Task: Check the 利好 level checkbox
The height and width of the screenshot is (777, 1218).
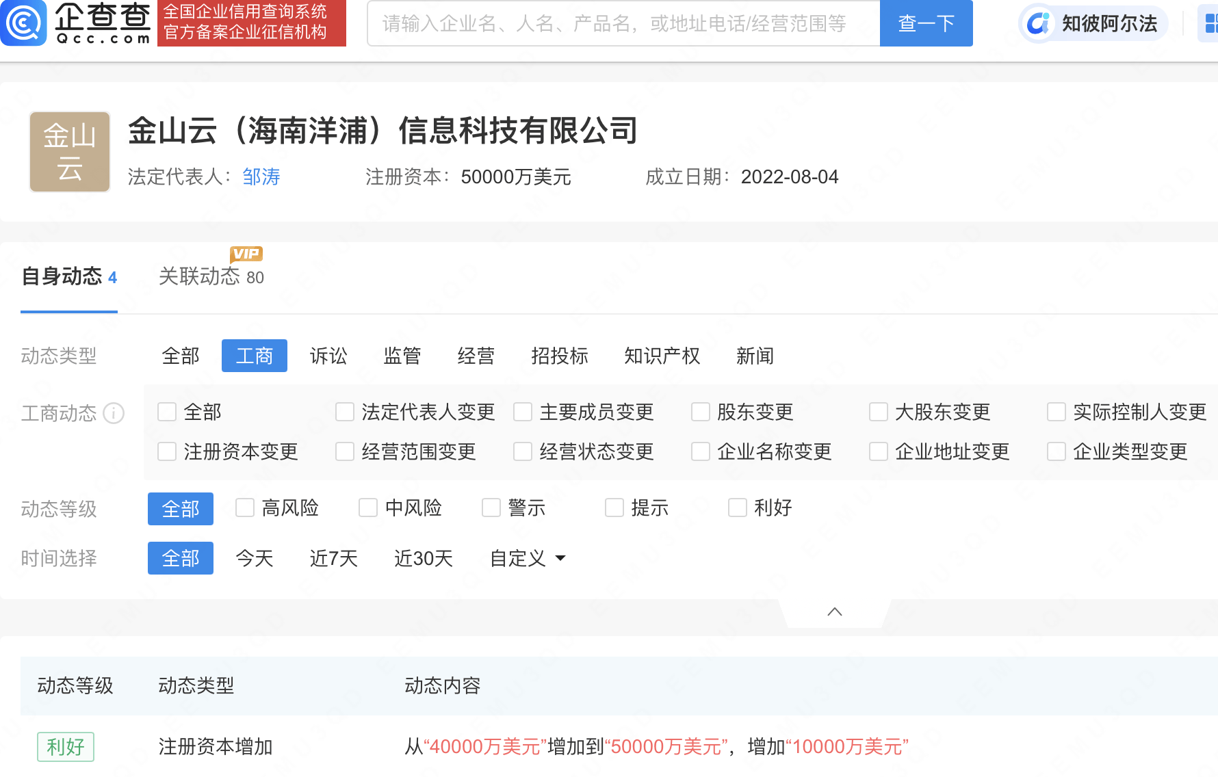Action: coord(738,508)
